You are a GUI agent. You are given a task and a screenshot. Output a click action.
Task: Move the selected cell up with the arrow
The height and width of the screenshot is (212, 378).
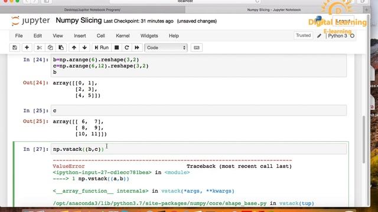[74, 48]
